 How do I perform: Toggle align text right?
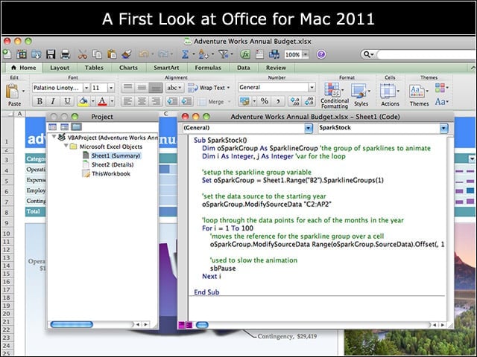pos(156,101)
